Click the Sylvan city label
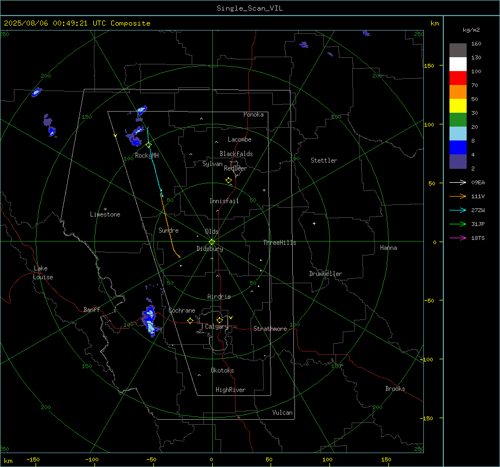Image resolution: width=500 pixels, height=467 pixels. coord(212,164)
